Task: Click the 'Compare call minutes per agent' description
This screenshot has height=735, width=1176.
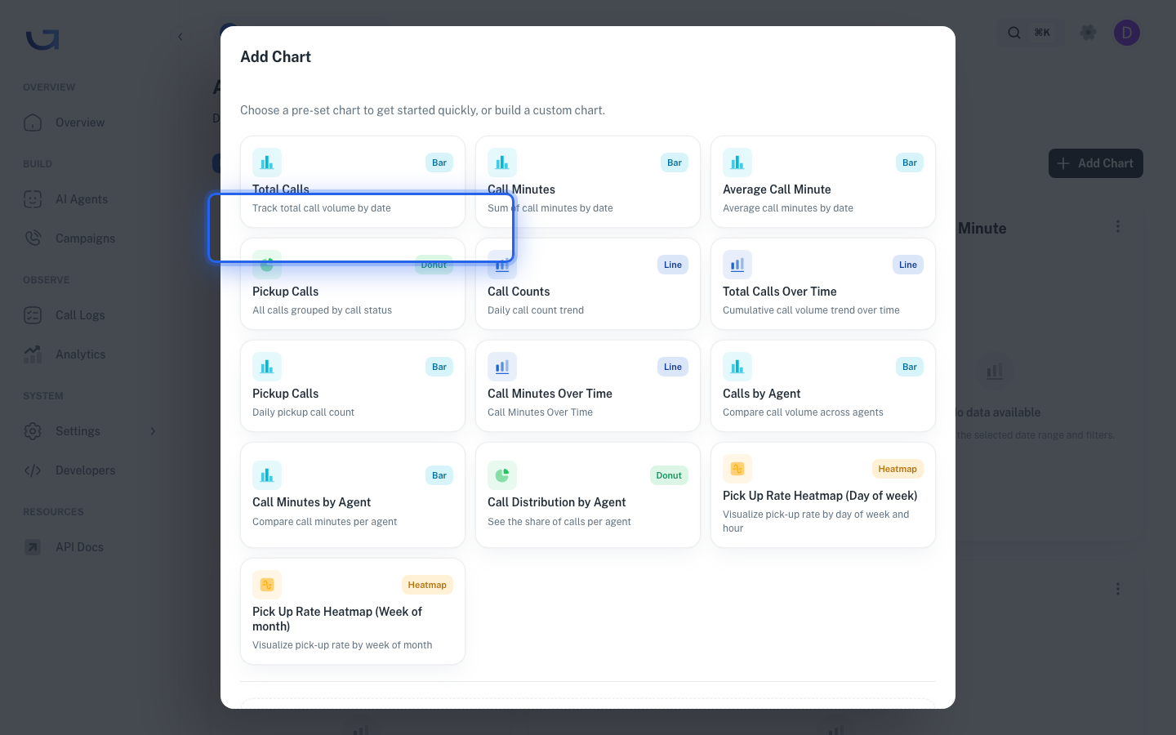Action: pos(325,522)
